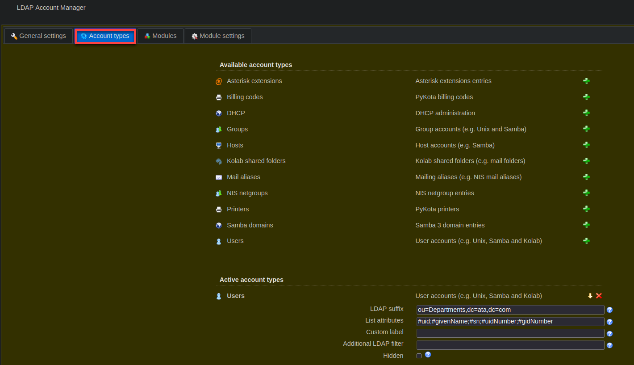Add Groups account type
The height and width of the screenshot is (365, 634).
click(x=586, y=129)
